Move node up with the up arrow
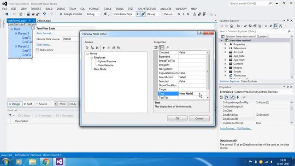The width and height of the screenshot is (295, 166). point(104,48)
